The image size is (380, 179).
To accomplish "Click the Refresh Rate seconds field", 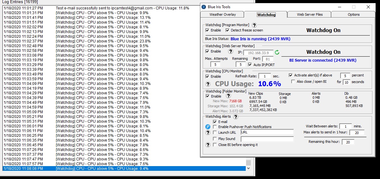I will pos(264,76).
